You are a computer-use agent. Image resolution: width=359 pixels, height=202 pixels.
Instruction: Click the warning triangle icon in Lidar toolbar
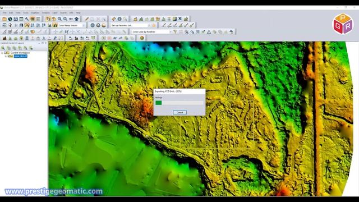[x=209, y=32]
